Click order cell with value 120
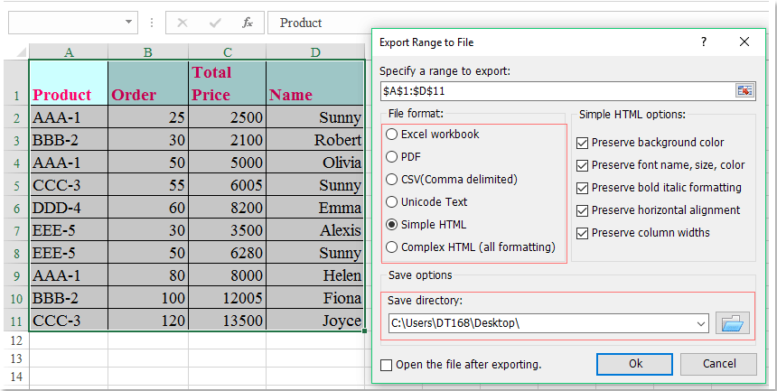This screenshot has width=777, height=391. [x=148, y=321]
